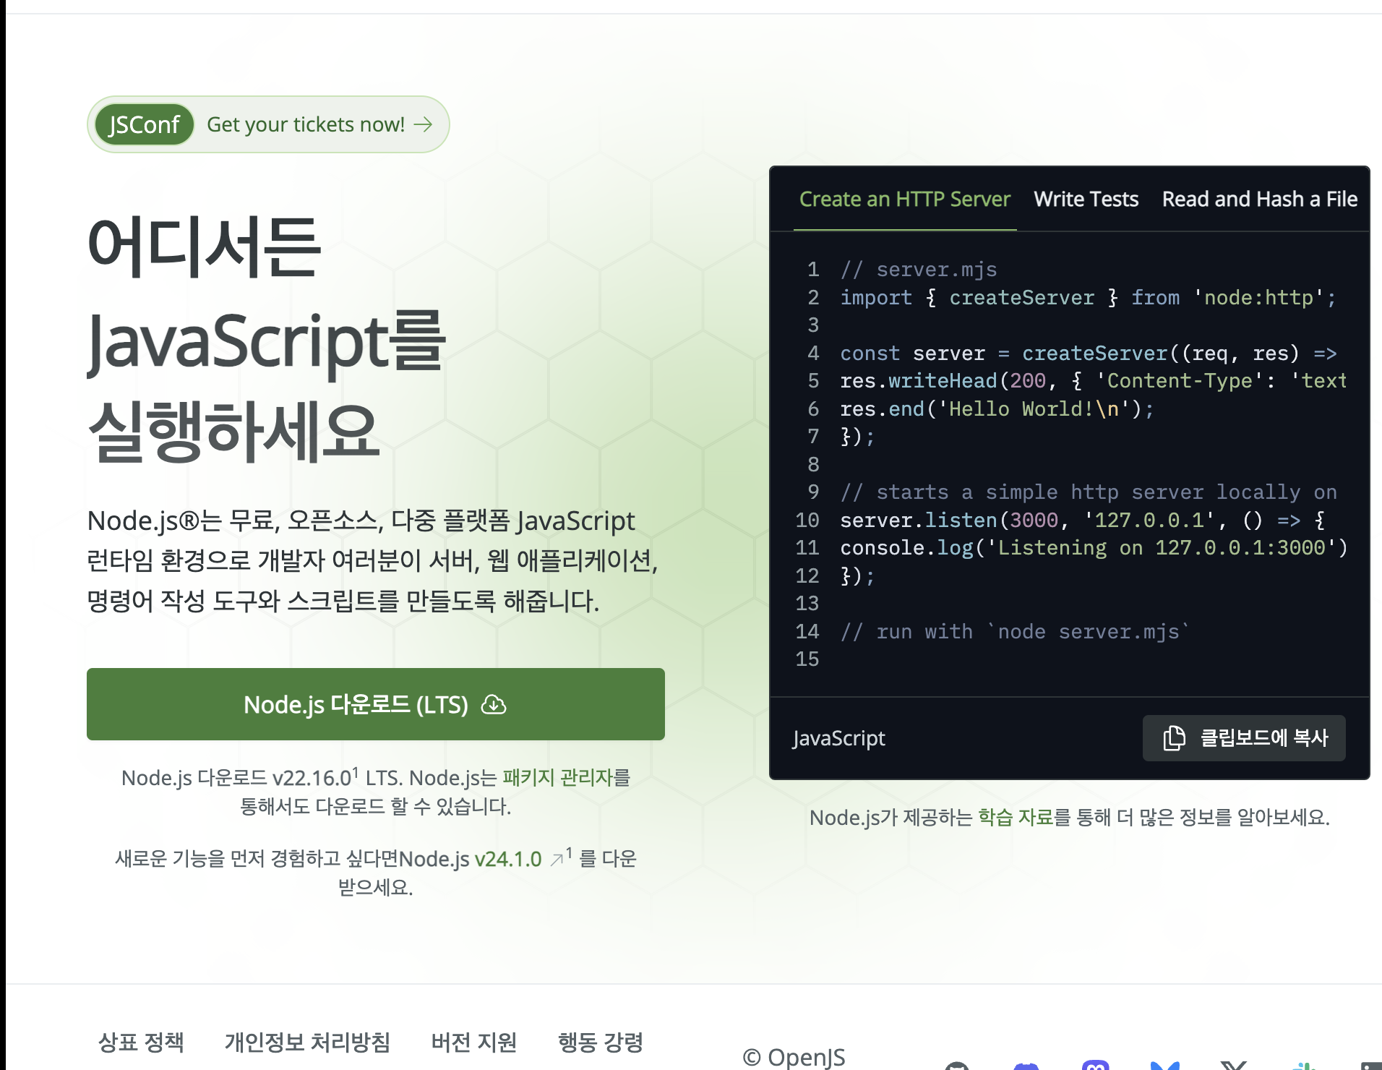Click the 상표 정책 footer link
This screenshot has height=1070, width=1382.
click(x=140, y=1042)
